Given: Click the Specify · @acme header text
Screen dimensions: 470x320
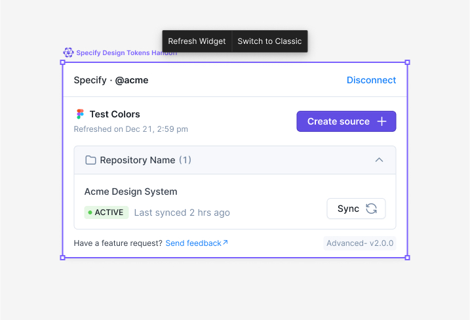Looking at the screenshot, I should pos(111,80).
